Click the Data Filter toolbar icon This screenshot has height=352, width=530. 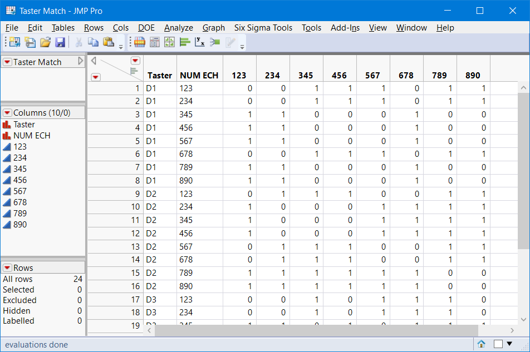(140, 42)
